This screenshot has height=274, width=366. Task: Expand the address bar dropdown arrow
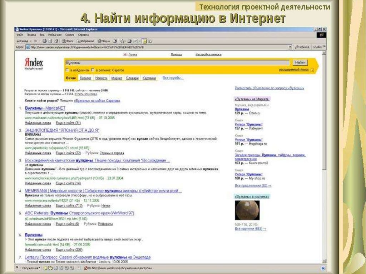tap(290, 47)
